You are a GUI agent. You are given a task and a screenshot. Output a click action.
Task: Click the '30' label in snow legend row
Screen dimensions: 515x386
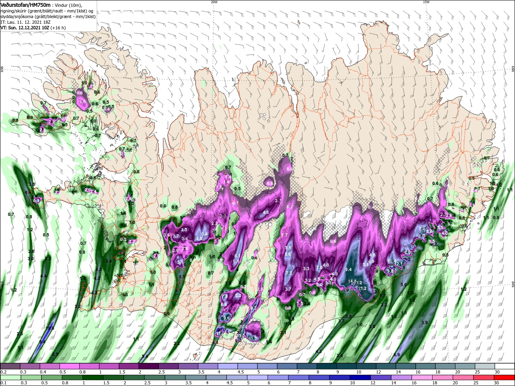[497, 372]
